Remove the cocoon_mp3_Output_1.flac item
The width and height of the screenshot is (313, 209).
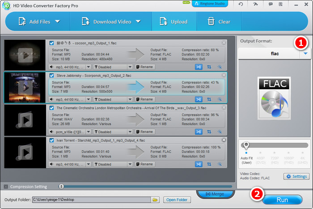pos(224,42)
